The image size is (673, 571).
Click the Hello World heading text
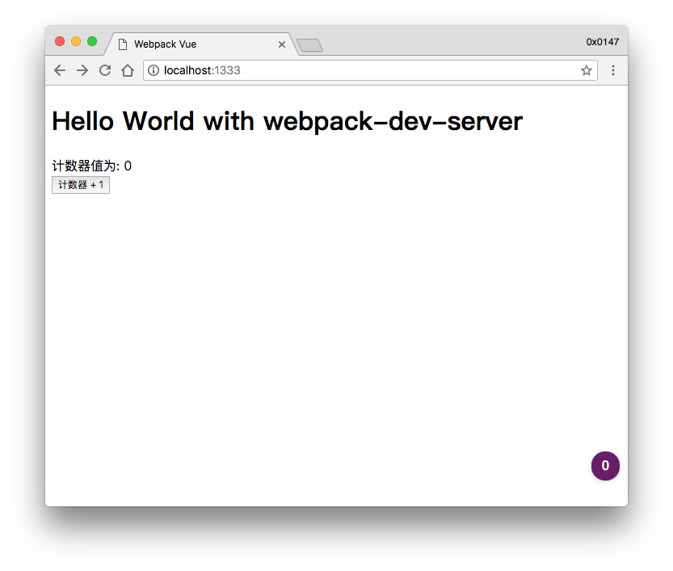tap(287, 122)
